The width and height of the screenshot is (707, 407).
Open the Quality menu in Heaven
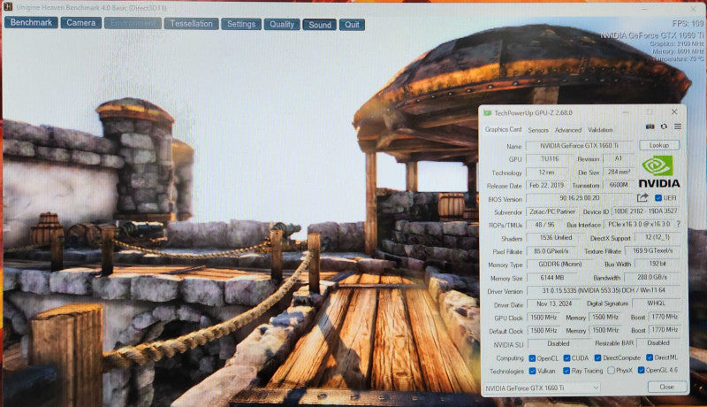[282, 25]
